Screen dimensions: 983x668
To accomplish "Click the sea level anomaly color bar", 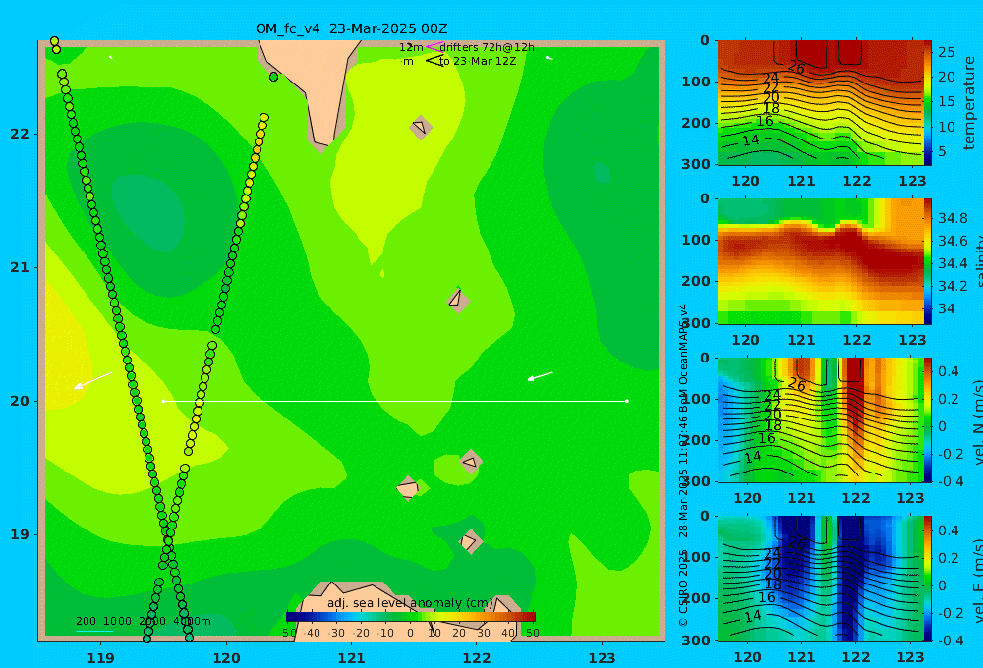I will pos(411,617).
